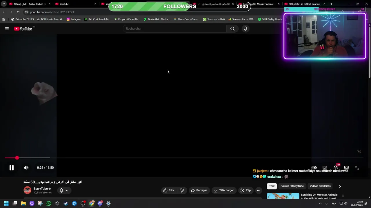Viewport: 371px width, 208px height.
Task: Open more actions three-dot menu under video
Action: coord(259,190)
